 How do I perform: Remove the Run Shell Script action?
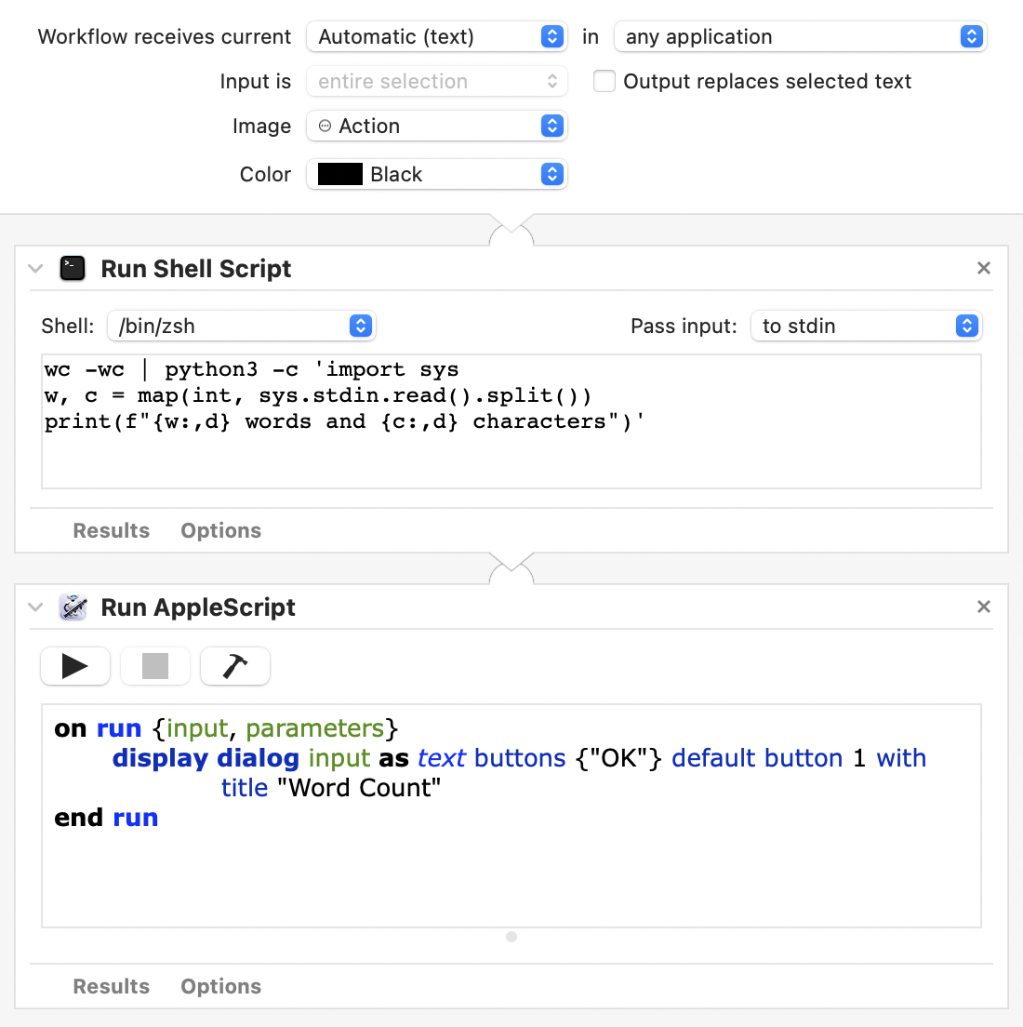[984, 268]
